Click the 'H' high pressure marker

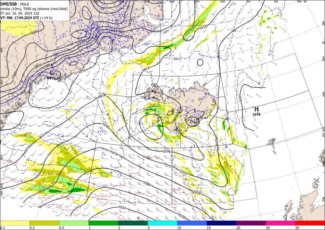(x=257, y=109)
